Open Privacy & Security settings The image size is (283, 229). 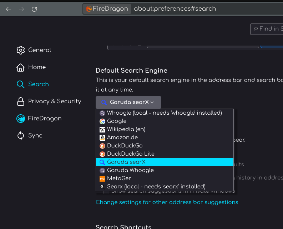49,101
